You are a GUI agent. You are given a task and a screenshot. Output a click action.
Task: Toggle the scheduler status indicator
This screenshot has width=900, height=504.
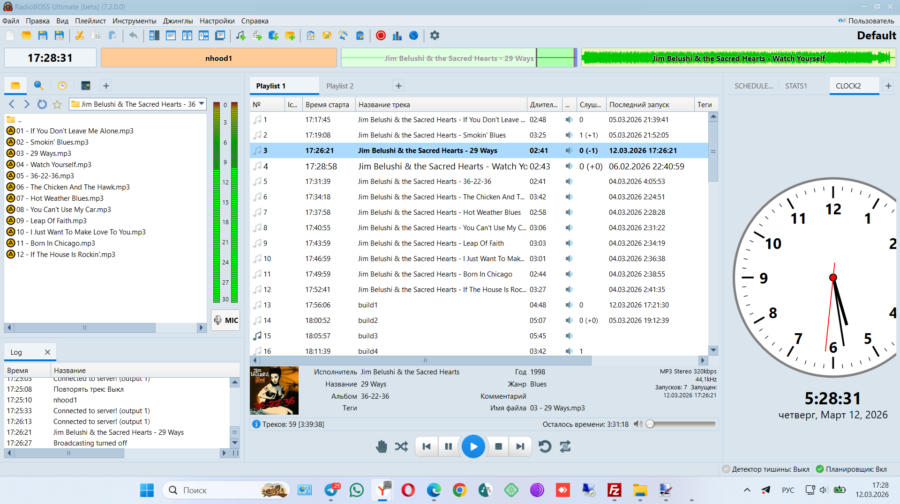click(851, 469)
